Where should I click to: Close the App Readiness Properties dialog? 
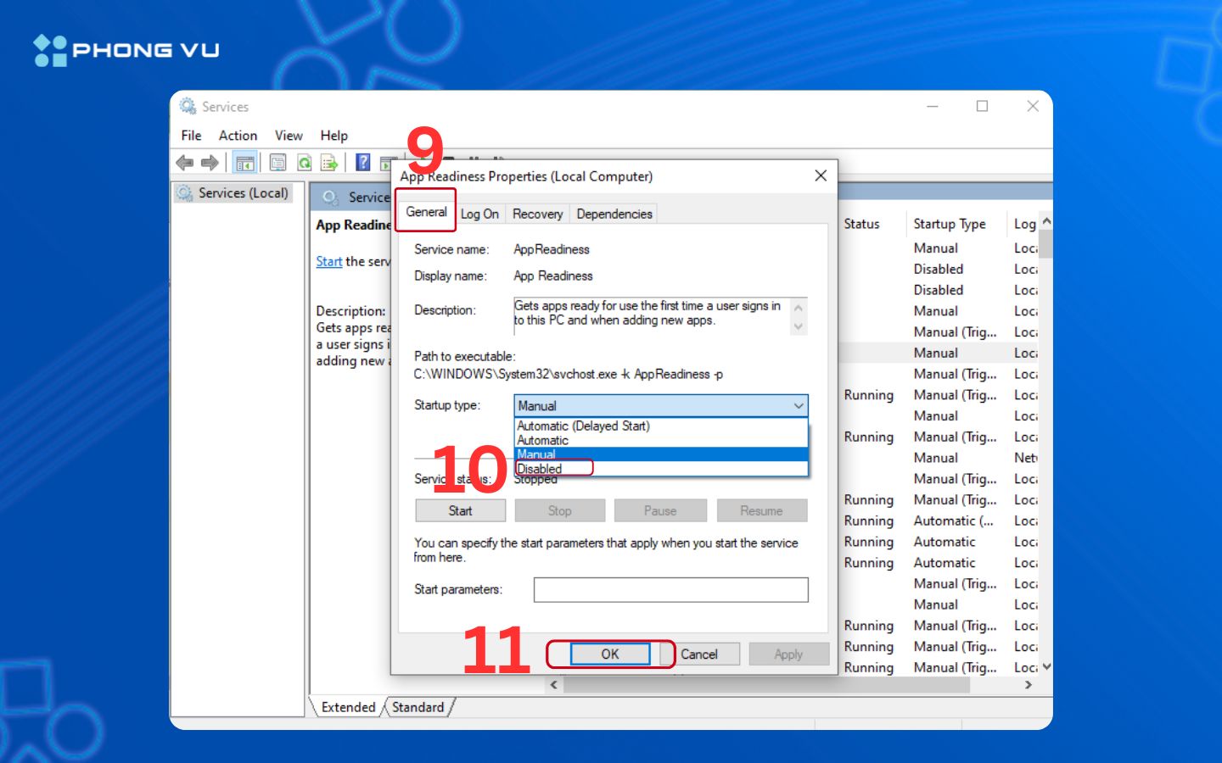(x=821, y=175)
